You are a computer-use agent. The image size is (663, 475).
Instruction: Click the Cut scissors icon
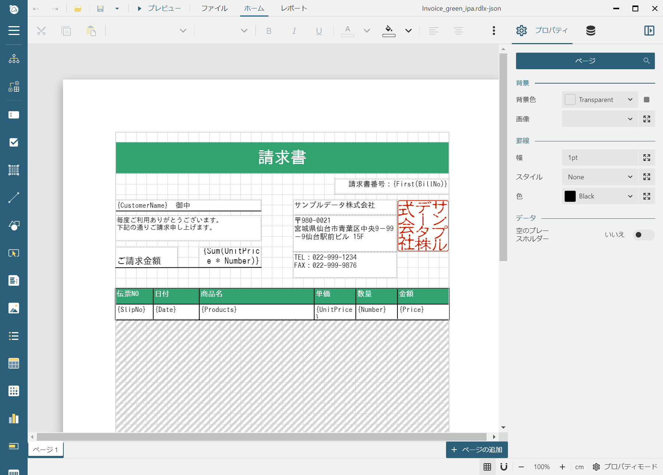[x=41, y=31]
